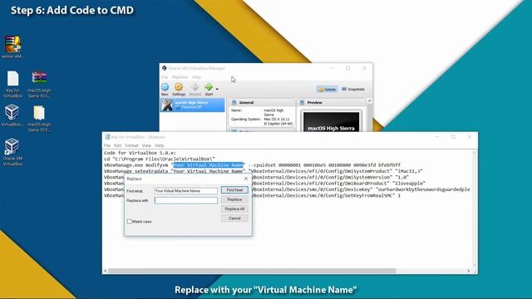Click the Find Next button
The width and height of the screenshot is (532, 299).
click(x=234, y=190)
